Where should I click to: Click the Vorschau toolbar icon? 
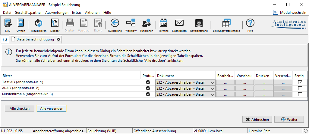[84, 23]
